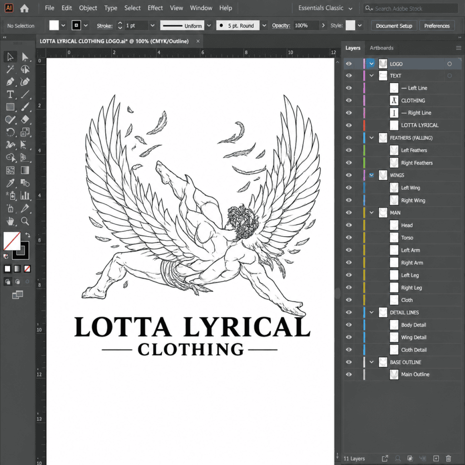The height and width of the screenshot is (465, 465).
Task: Click the underlined Stroke label link
Action: click(x=105, y=26)
